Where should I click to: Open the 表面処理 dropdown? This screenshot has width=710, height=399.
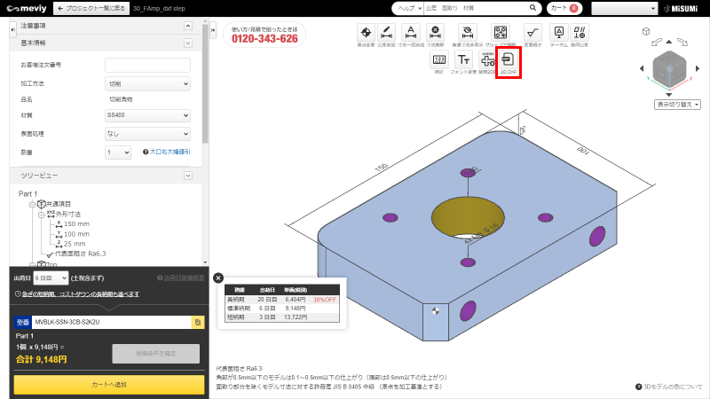(x=147, y=134)
